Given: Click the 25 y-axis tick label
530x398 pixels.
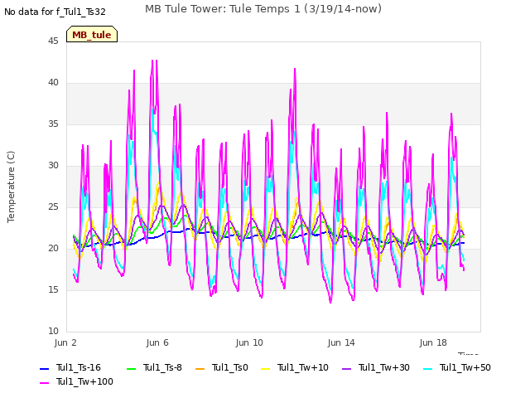Looking at the screenshot, I should pyautogui.click(x=53, y=206).
